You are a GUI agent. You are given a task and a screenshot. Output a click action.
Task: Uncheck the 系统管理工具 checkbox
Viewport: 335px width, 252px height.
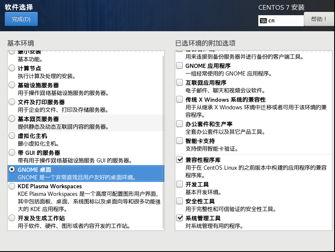180,218
